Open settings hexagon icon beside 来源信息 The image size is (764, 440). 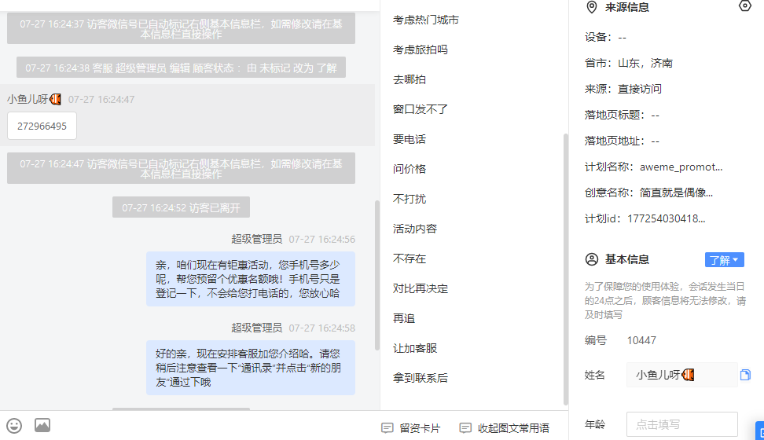pyautogui.click(x=744, y=5)
